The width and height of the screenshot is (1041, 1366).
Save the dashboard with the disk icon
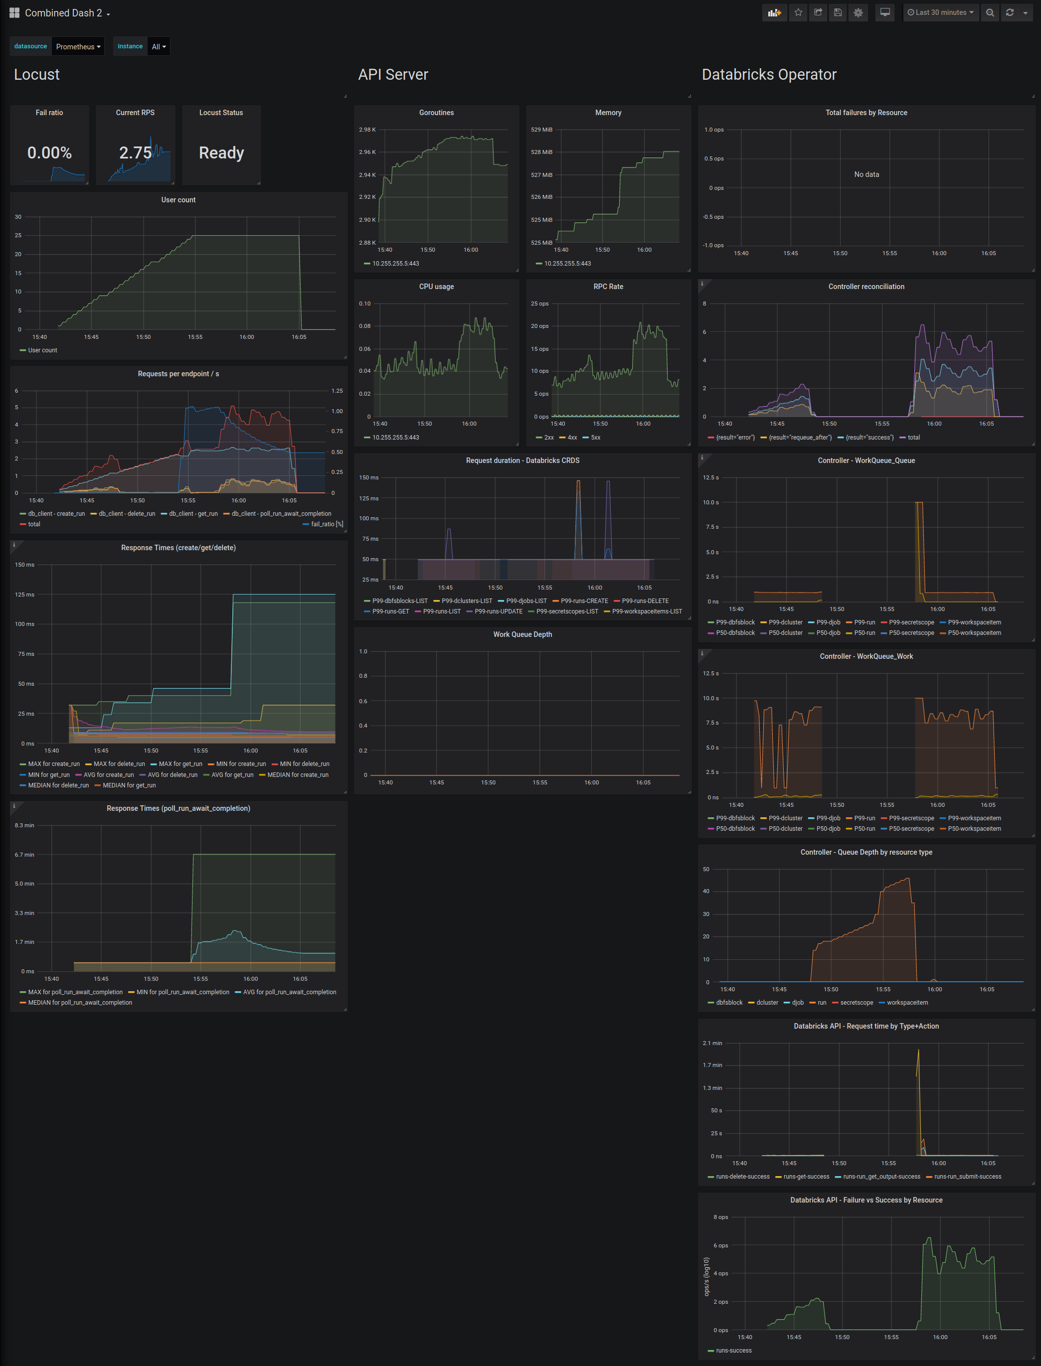click(838, 12)
